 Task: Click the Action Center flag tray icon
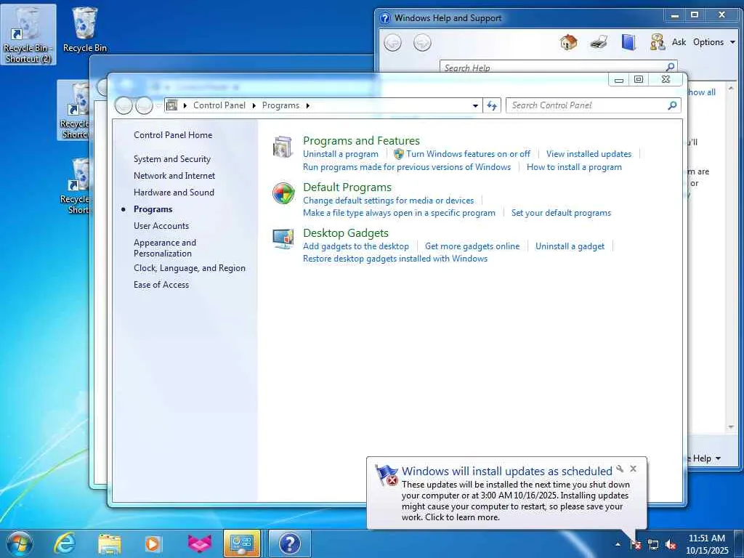(636, 544)
